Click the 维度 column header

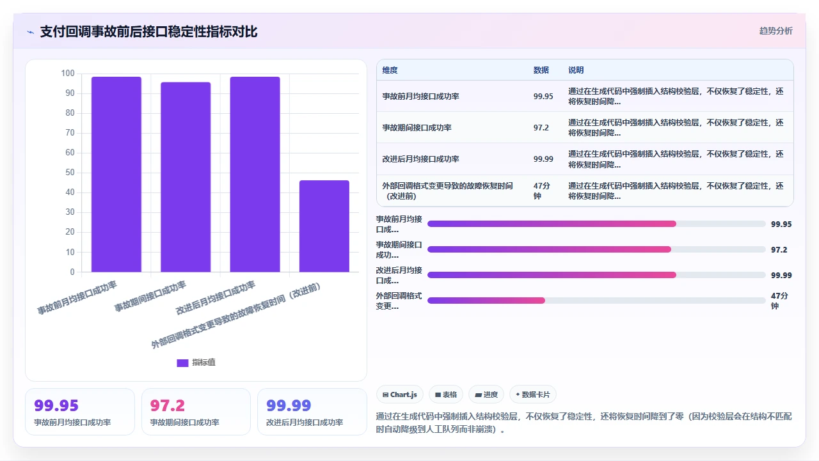[x=390, y=70]
